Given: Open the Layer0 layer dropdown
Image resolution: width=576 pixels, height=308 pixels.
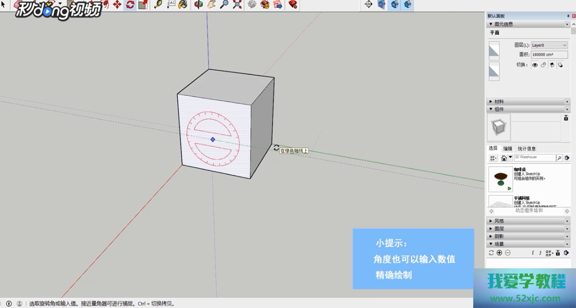Looking at the screenshot, I should (549, 45).
